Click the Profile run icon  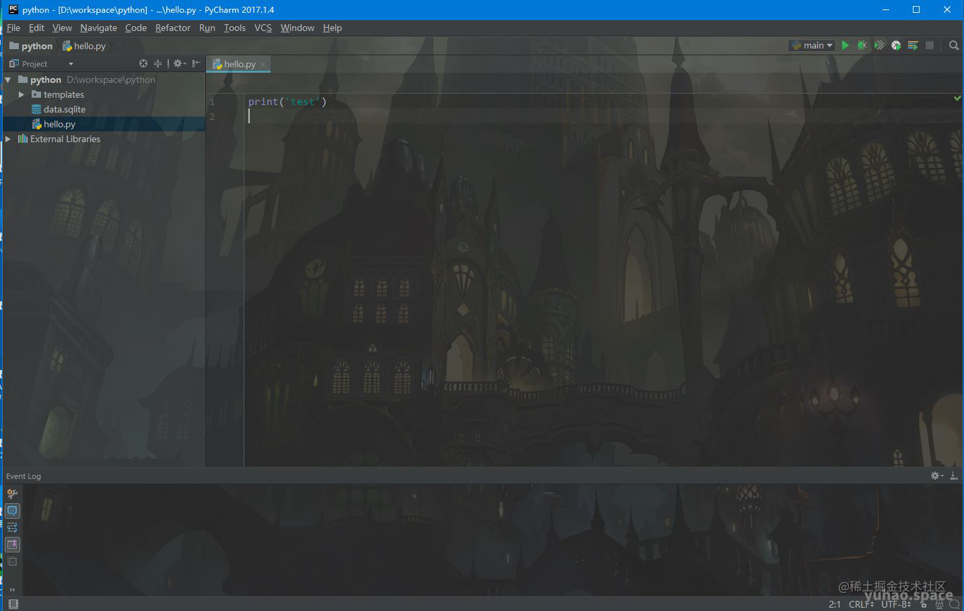(896, 45)
